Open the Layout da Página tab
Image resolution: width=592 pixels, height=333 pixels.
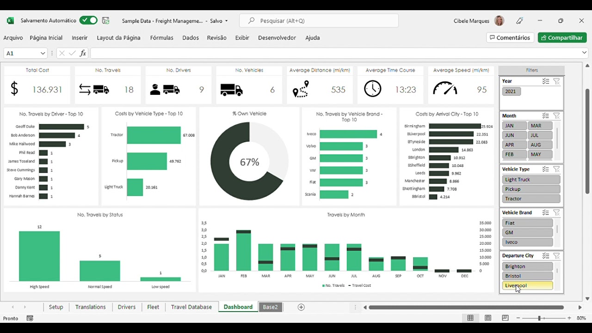[119, 38]
